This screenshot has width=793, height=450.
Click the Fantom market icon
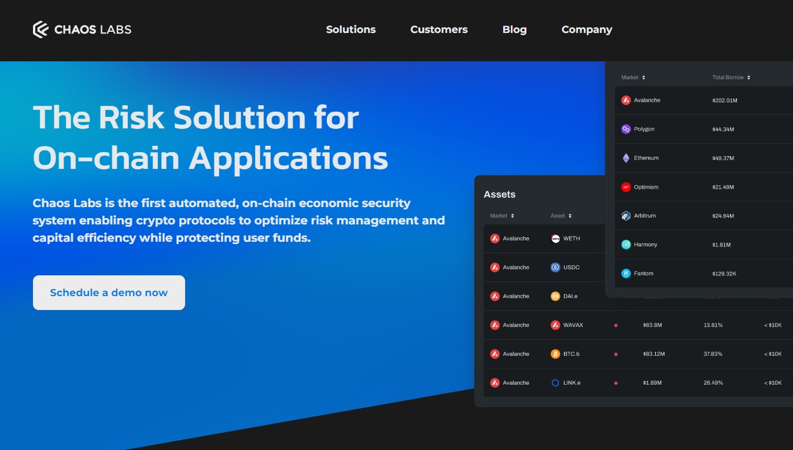pyautogui.click(x=626, y=274)
